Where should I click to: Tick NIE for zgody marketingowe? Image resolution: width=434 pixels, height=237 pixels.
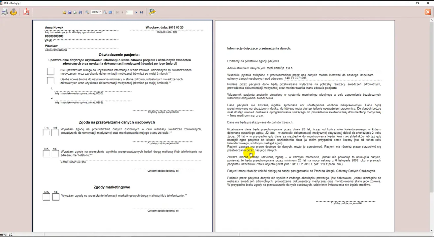click(56, 197)
